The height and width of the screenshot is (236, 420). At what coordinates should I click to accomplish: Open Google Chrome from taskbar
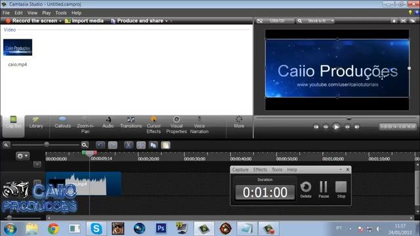pyautogui.click(x=53, y=229)
